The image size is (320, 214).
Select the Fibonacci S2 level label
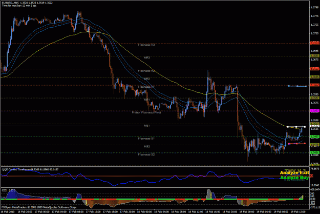146,154
